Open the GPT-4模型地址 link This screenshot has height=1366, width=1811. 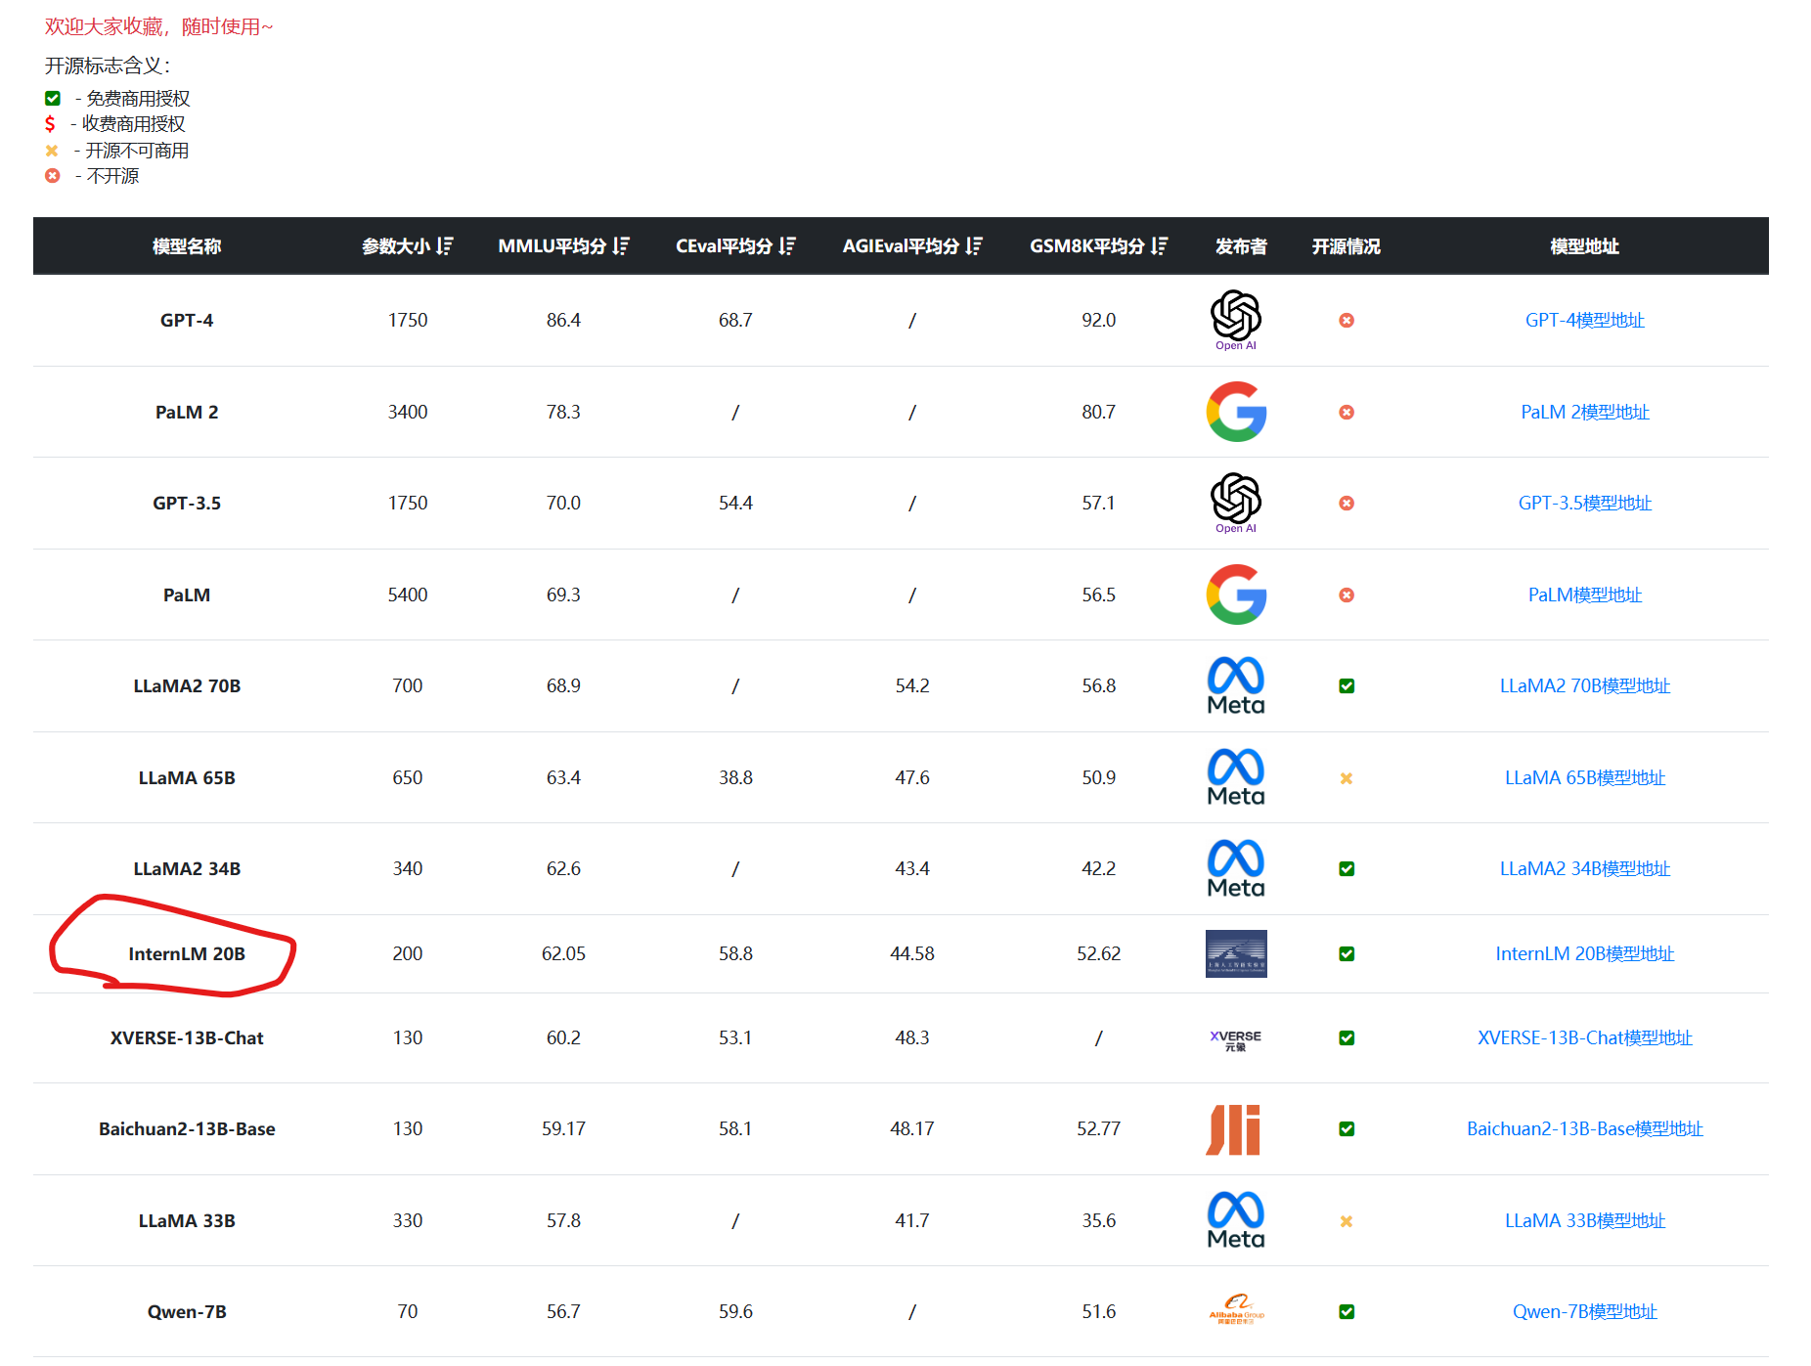[1584, 320]
